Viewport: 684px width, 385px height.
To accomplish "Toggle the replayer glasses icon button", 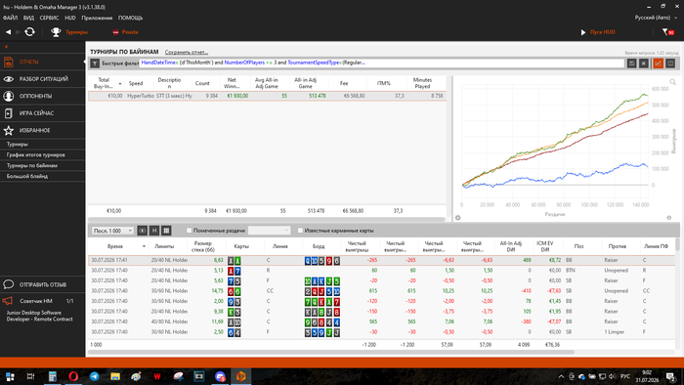I will click(143, 231).
